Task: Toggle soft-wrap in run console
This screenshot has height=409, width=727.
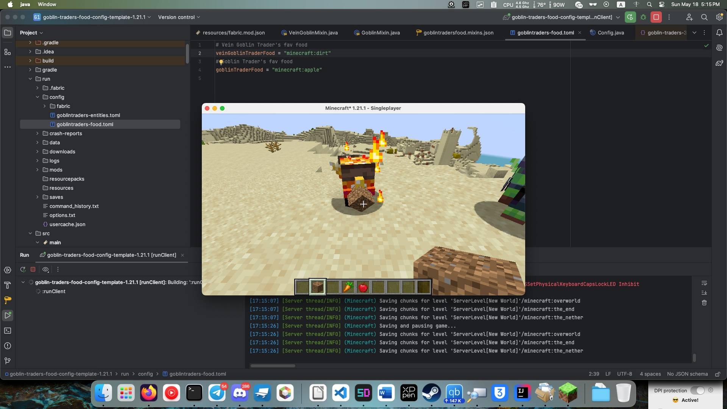Action: coord(704,283)
